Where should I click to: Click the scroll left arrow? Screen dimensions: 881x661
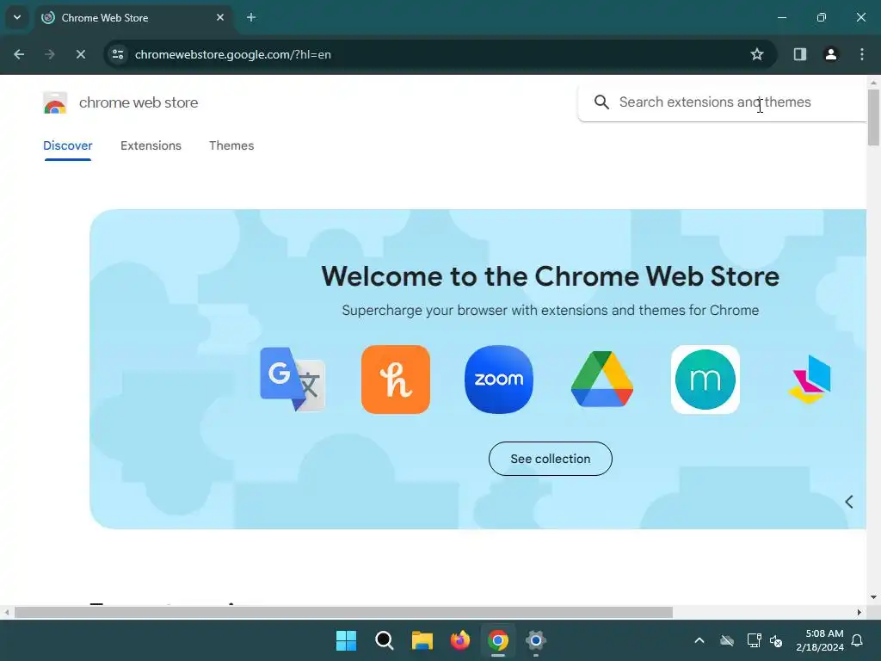pyautogui.click(x=6, y=612)
